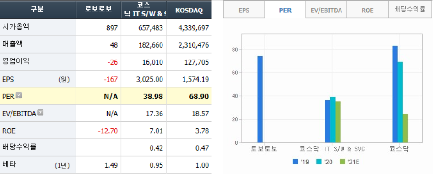Image resolution: width=433 pixels, height=174 pixels.
Task: Click the 코스닥 chart axis label
Action: click(x=399, y=149)
